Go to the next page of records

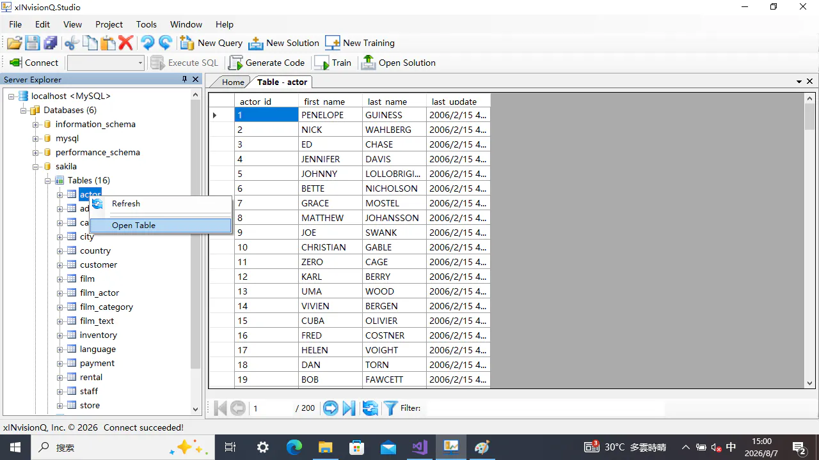click(330, 408)
